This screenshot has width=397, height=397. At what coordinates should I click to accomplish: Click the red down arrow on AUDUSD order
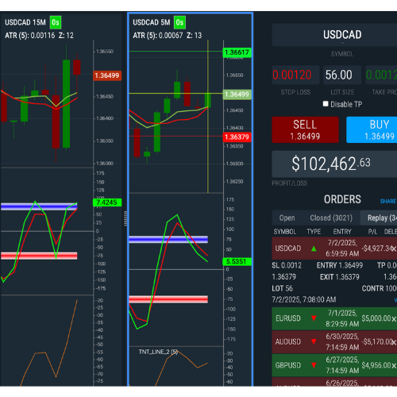[x=314, y=341]
